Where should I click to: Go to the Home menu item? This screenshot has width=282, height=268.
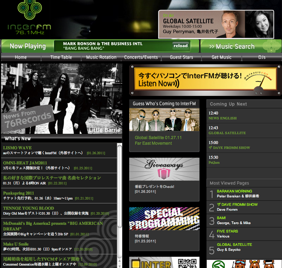click(x=21, y=57)
